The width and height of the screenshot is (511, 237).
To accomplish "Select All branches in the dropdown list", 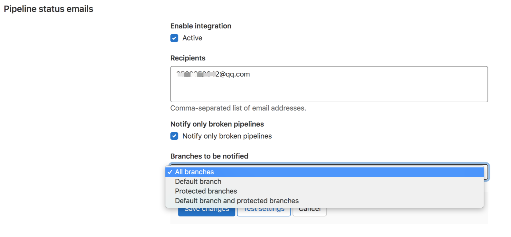I will 324,172.
